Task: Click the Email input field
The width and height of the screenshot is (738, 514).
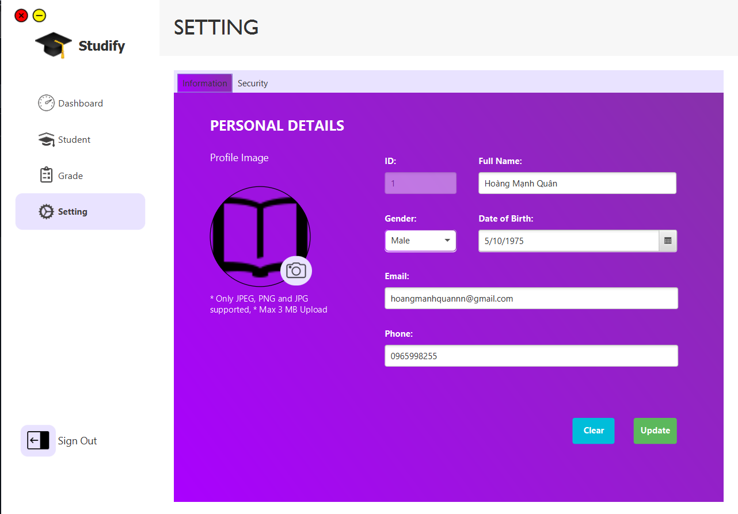Action: [x=531, y=298]
